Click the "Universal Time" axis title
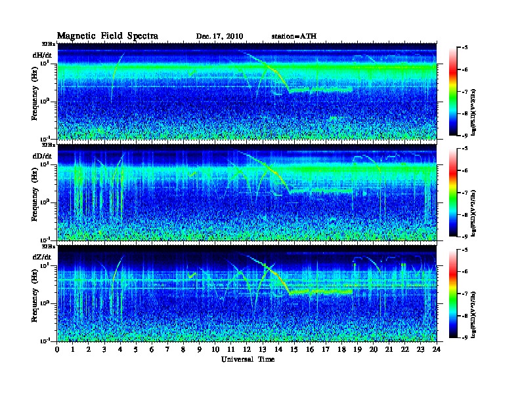 pos(248,359)
